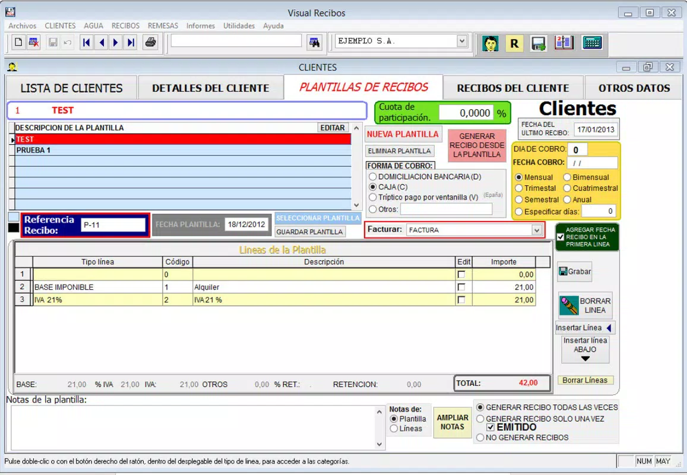Go to next record arrow

pyautogui.click(x=116, y=43)
